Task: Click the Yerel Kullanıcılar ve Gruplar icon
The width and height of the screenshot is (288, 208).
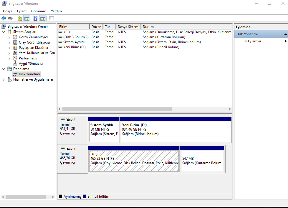Action: (x=15, y=53)
